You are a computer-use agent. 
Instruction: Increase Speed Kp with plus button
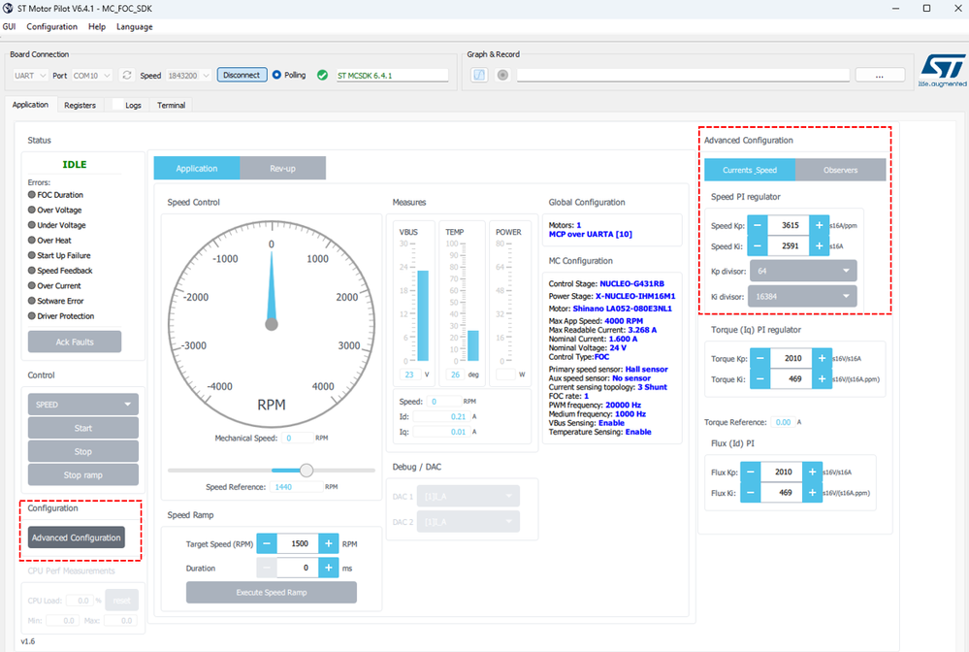click(x=819, y=225)
